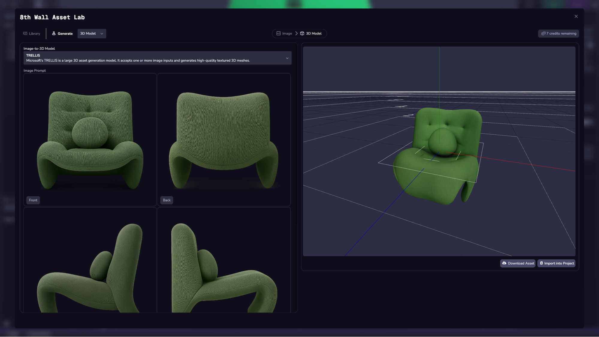Click the Library icon in top bar

coord(25,34)
